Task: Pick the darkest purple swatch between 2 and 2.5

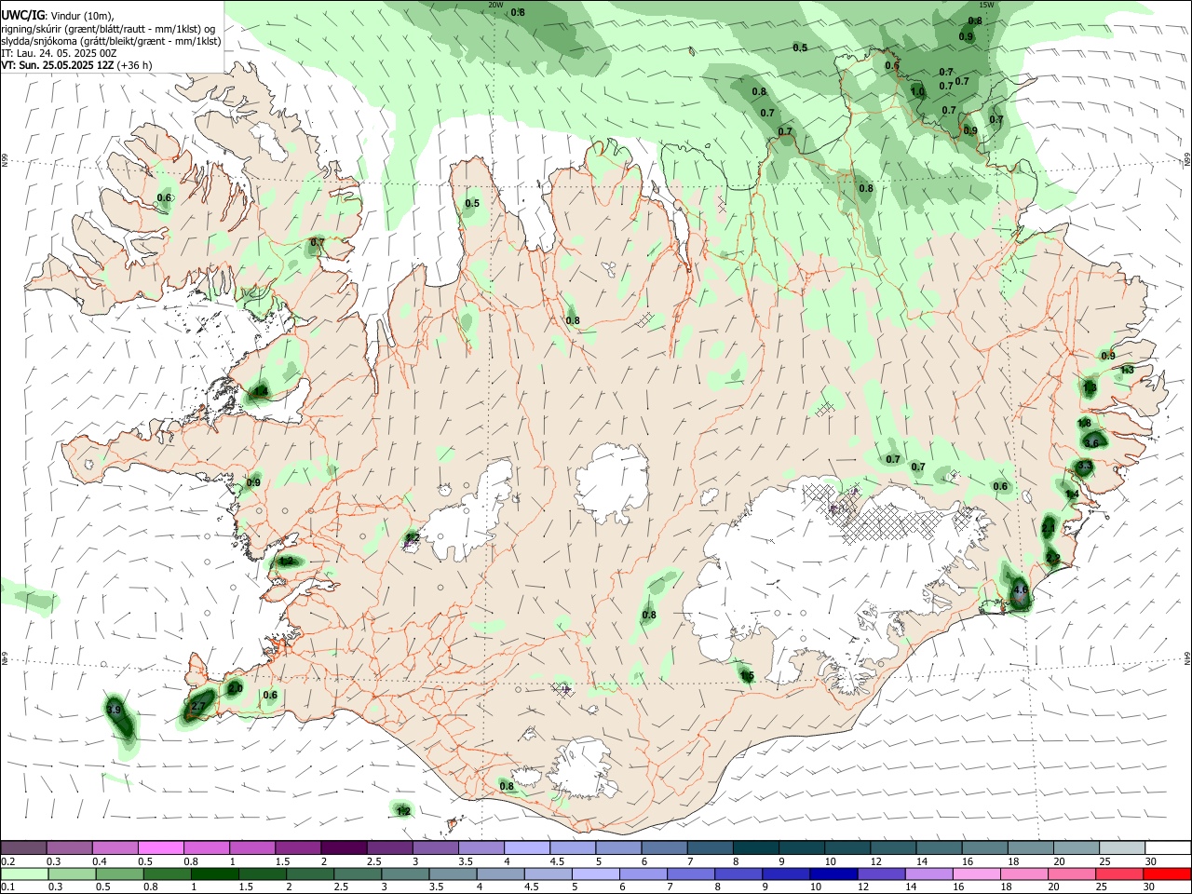Action: (x=344, y=847)
